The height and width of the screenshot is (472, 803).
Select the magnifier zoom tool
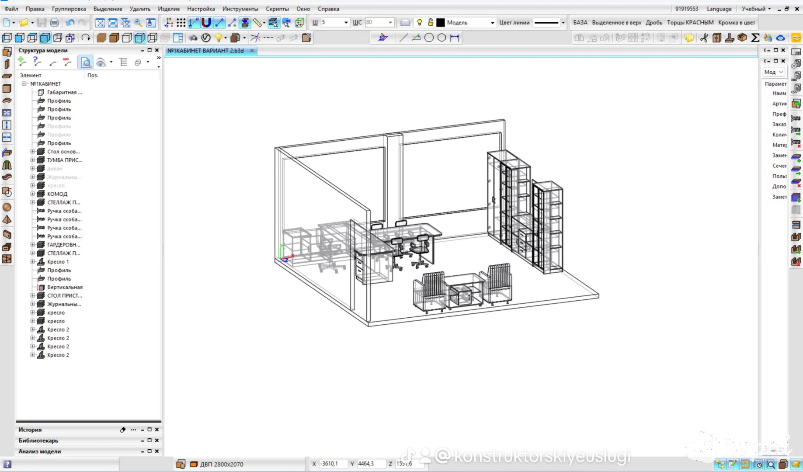tap(138, 23)
